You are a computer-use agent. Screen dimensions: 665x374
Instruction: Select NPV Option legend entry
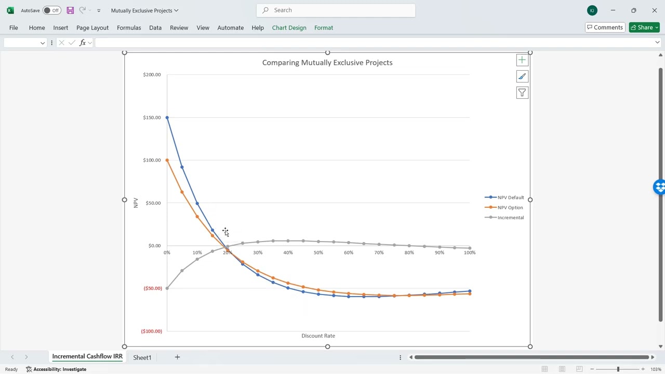pyautogui.click(x=504, y=207)
